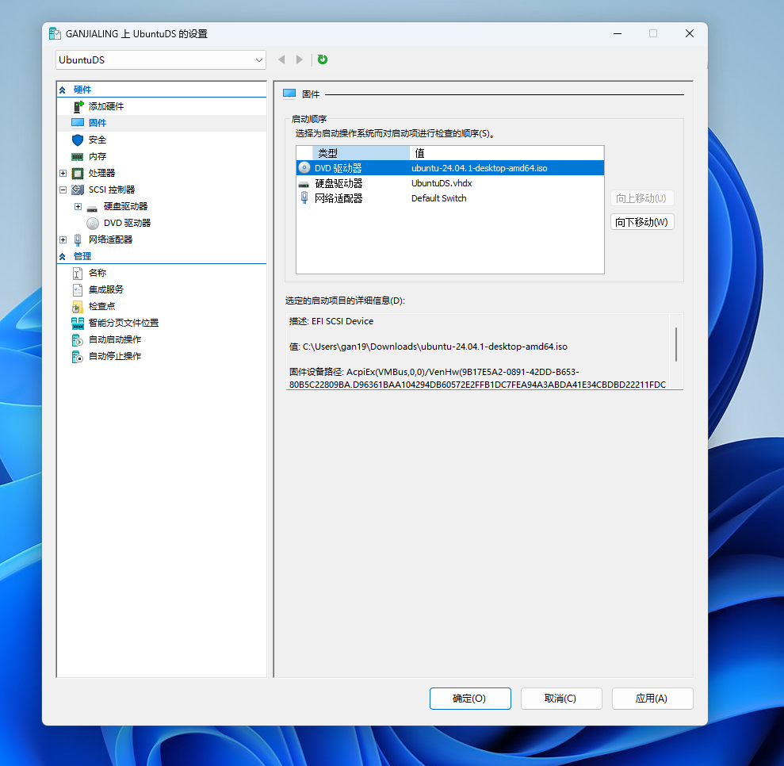Expand the 网络适配器 tree node
Screen dimensions: 784x766
(63, 240)
